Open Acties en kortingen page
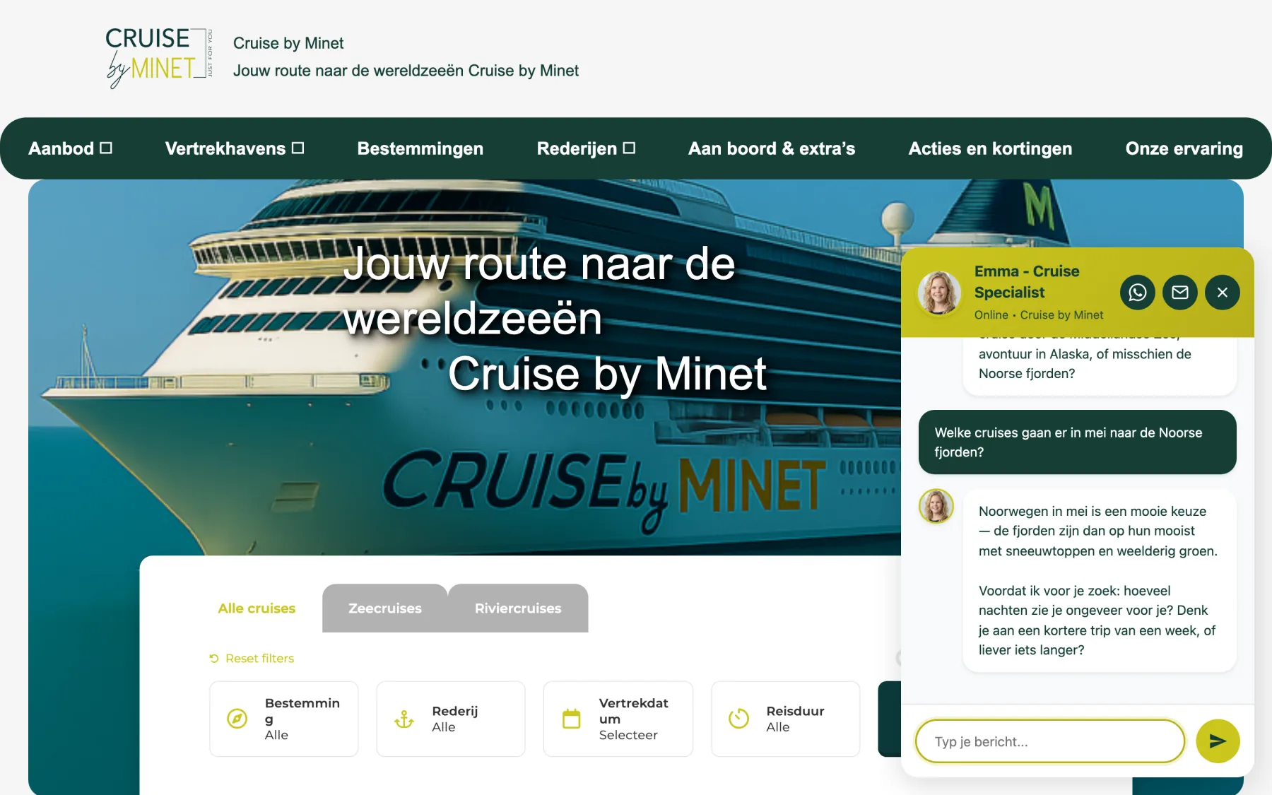The width and height of the screenshot is (1272, 795). [990, 148]
